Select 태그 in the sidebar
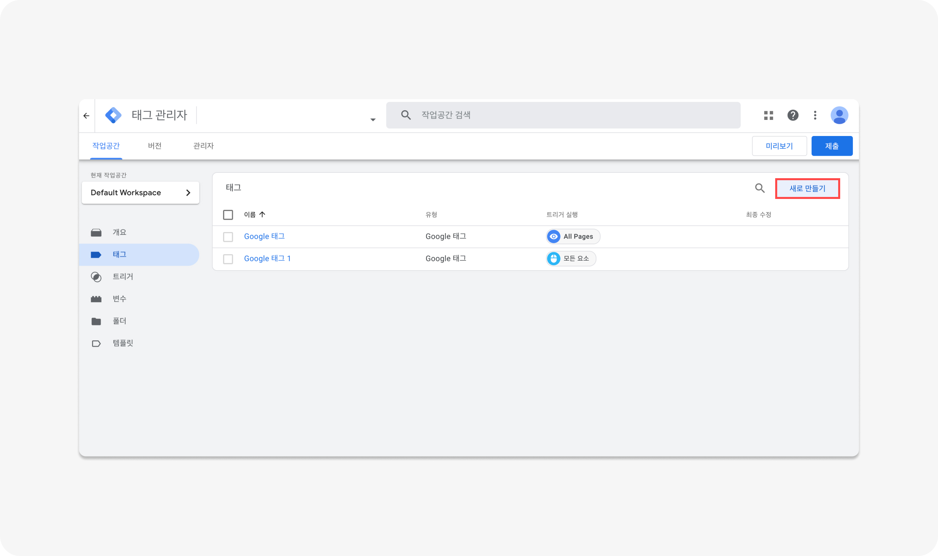The height and width of the screenshot is (556, 938). (x=139, y=255)
